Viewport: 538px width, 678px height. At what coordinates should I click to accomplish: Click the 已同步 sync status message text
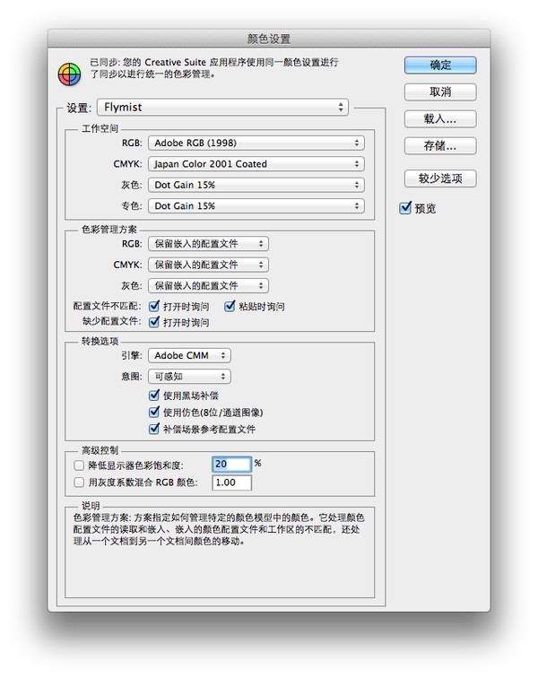214,68
